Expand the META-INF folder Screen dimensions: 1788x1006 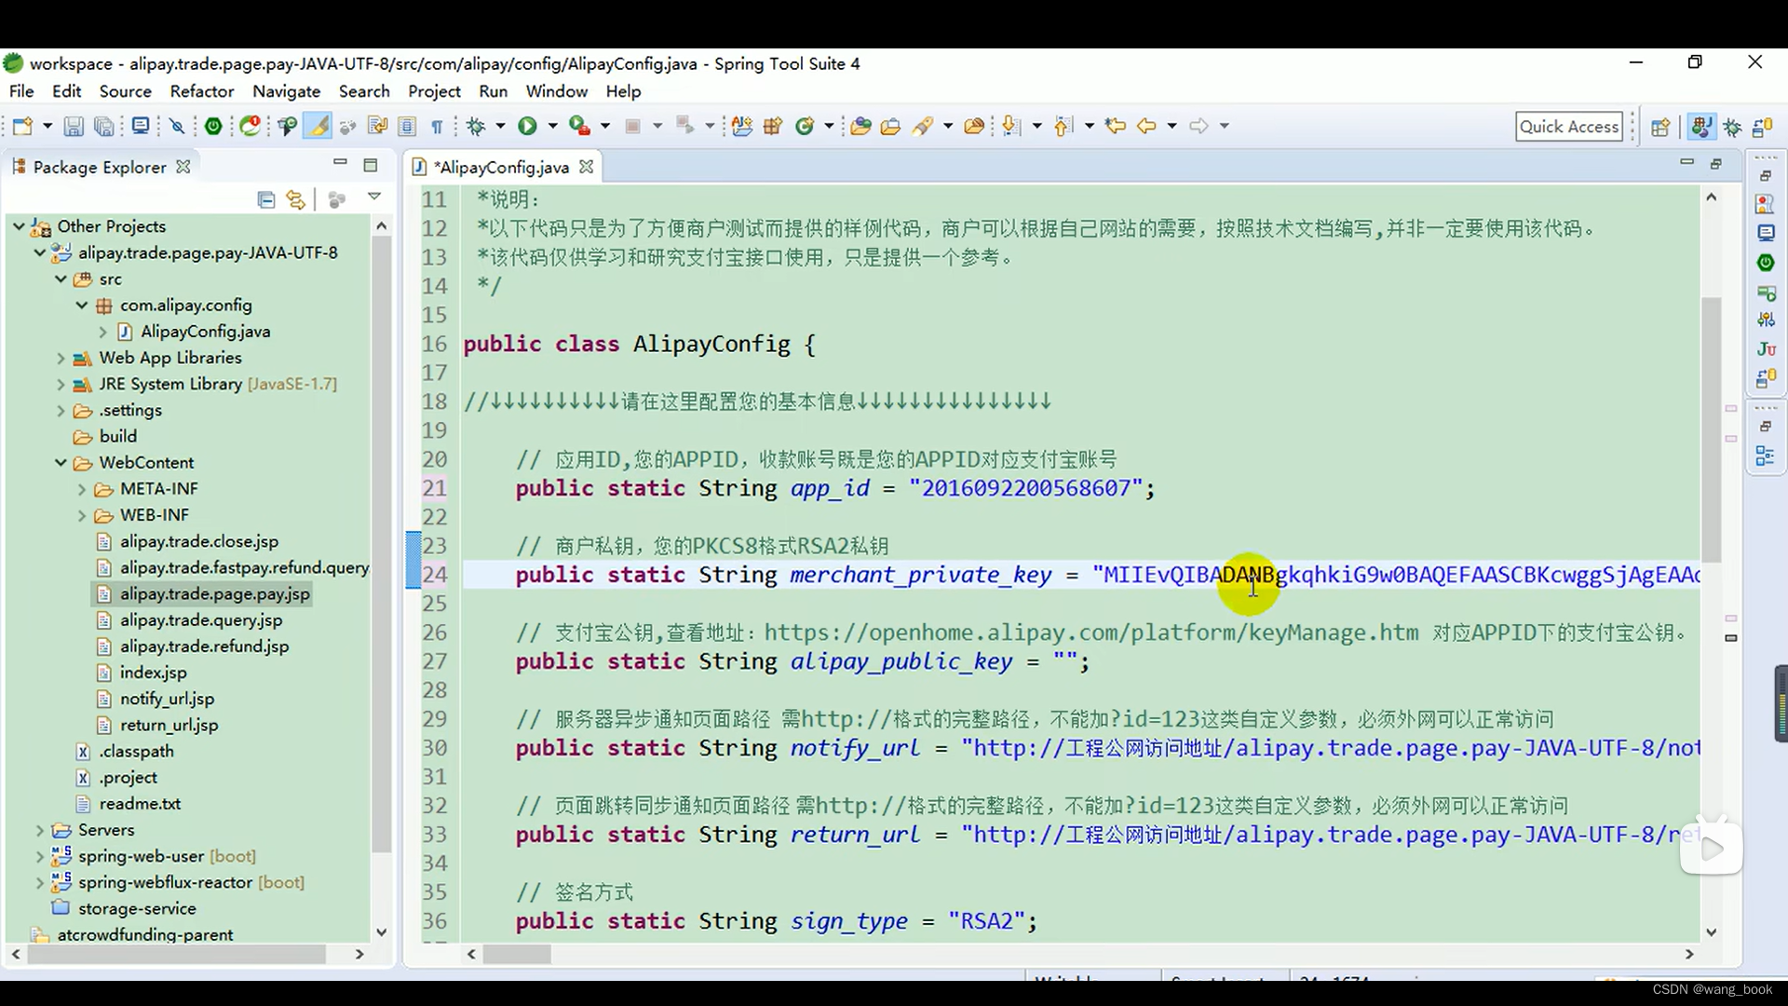(x=81, y=489)
